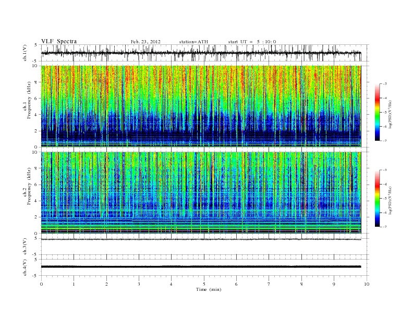Click the "8" minute tick label
The image size is (413, 319).
coord(301,284)
